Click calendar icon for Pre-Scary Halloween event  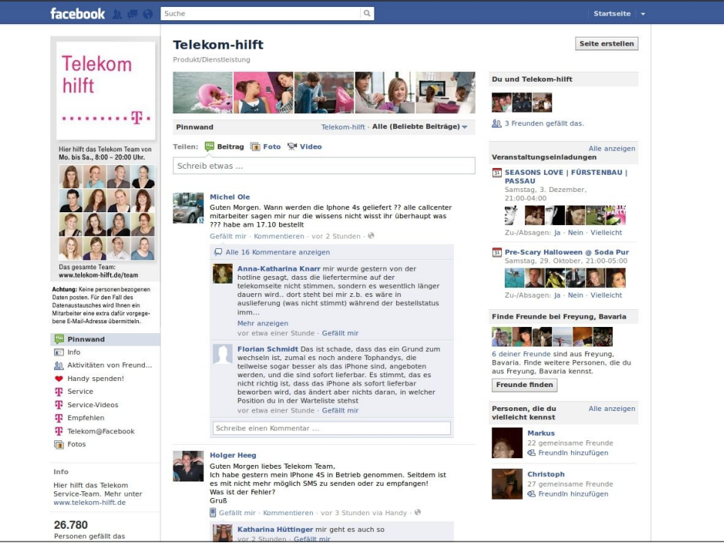click(497, 253)
